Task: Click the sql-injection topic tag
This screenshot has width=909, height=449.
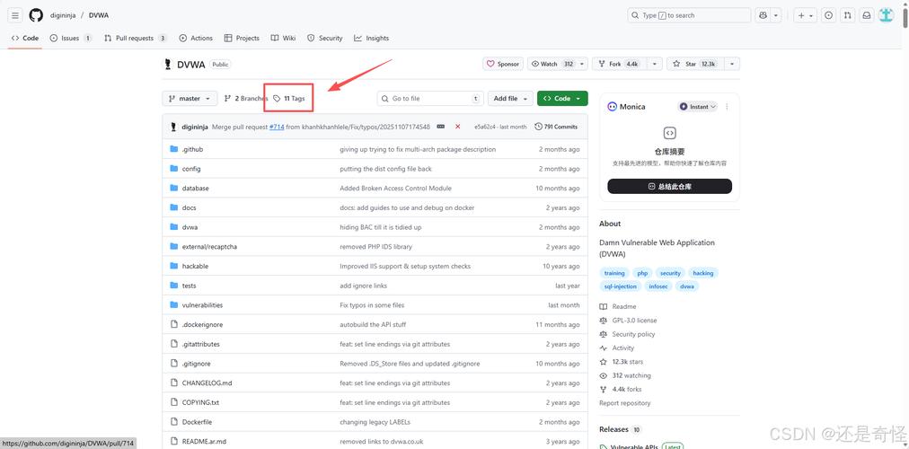Action: coord(621,286)
